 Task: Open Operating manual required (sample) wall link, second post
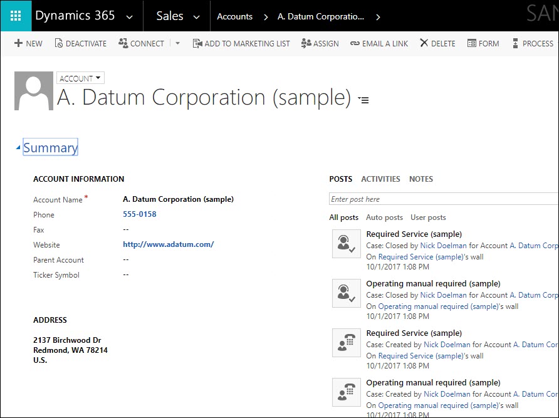[x=438, y=306]
